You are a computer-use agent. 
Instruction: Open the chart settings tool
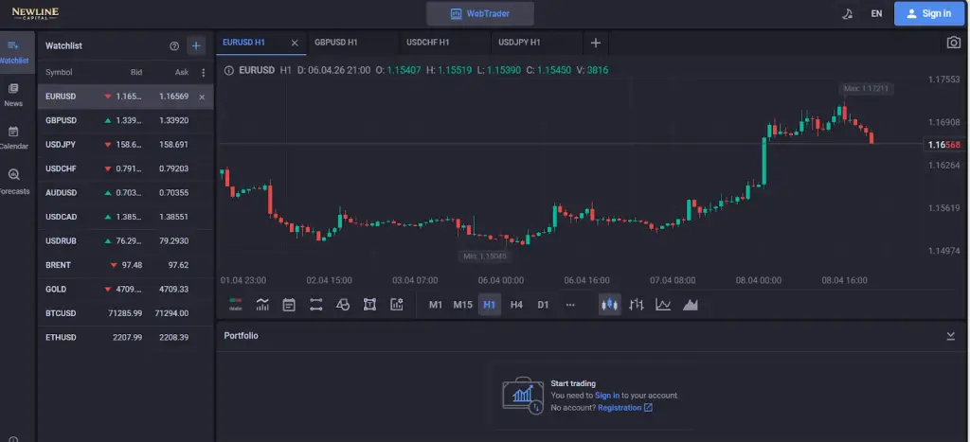[x=397, y=305]
